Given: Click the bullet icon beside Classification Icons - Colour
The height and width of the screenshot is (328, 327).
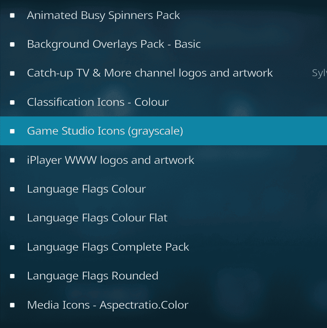Looking at the screenshot, I should point(12,102).
